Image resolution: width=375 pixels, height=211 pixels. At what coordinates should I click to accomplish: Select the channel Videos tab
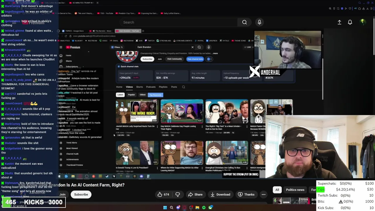tap(129, 87)
